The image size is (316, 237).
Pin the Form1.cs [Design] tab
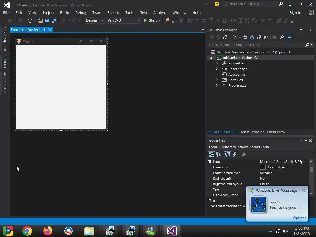[x=45, y=30]
